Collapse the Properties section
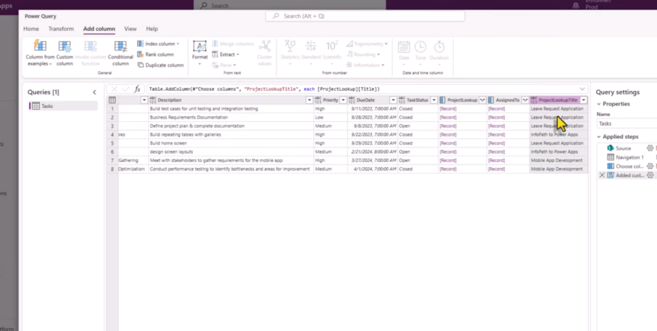 pyautogui.click(x=599, y=104)
